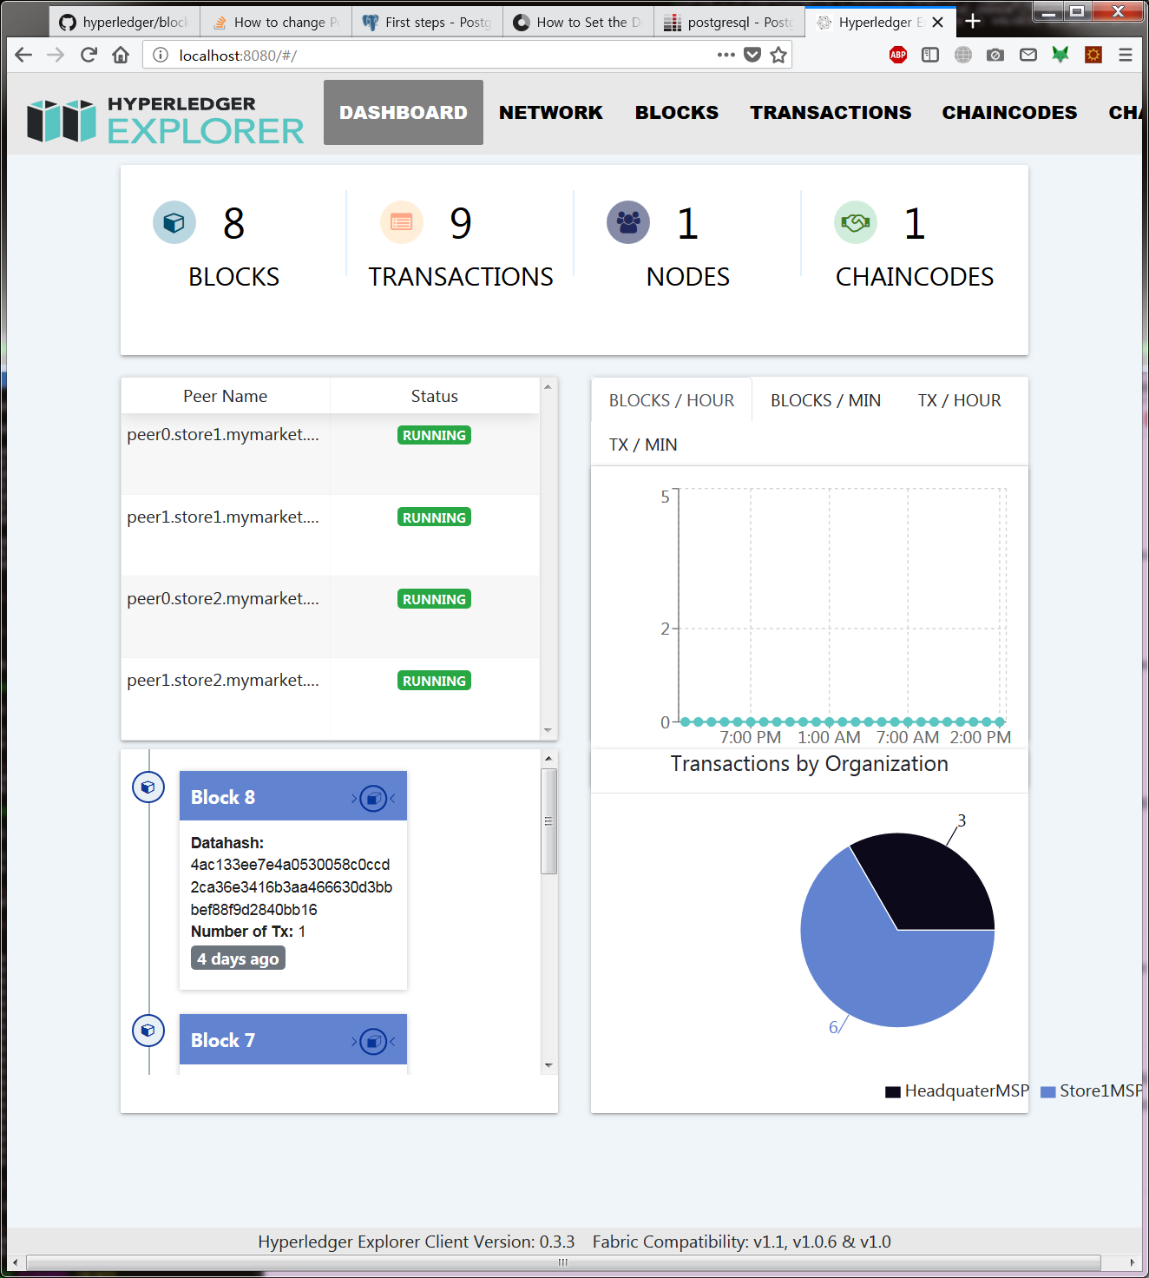Click the peer0.store2.mymarket row name
The width and height of the screenshot is (1149, 1278).
click(x=223, y=598)
